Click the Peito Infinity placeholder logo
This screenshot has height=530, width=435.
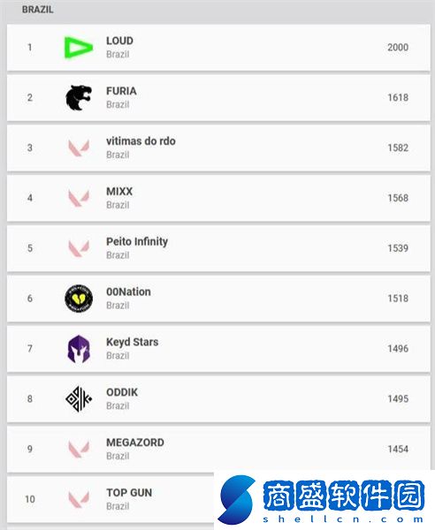79,248
